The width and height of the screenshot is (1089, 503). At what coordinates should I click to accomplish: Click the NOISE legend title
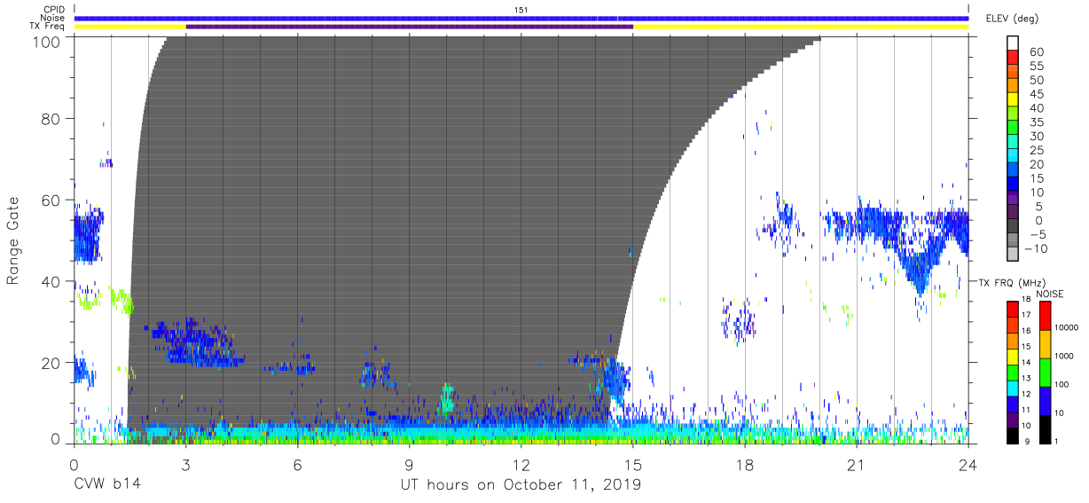[x=1048, y=294]
